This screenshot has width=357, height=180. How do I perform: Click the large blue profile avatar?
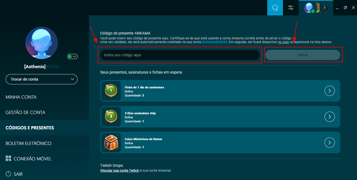tap(42, 43)
